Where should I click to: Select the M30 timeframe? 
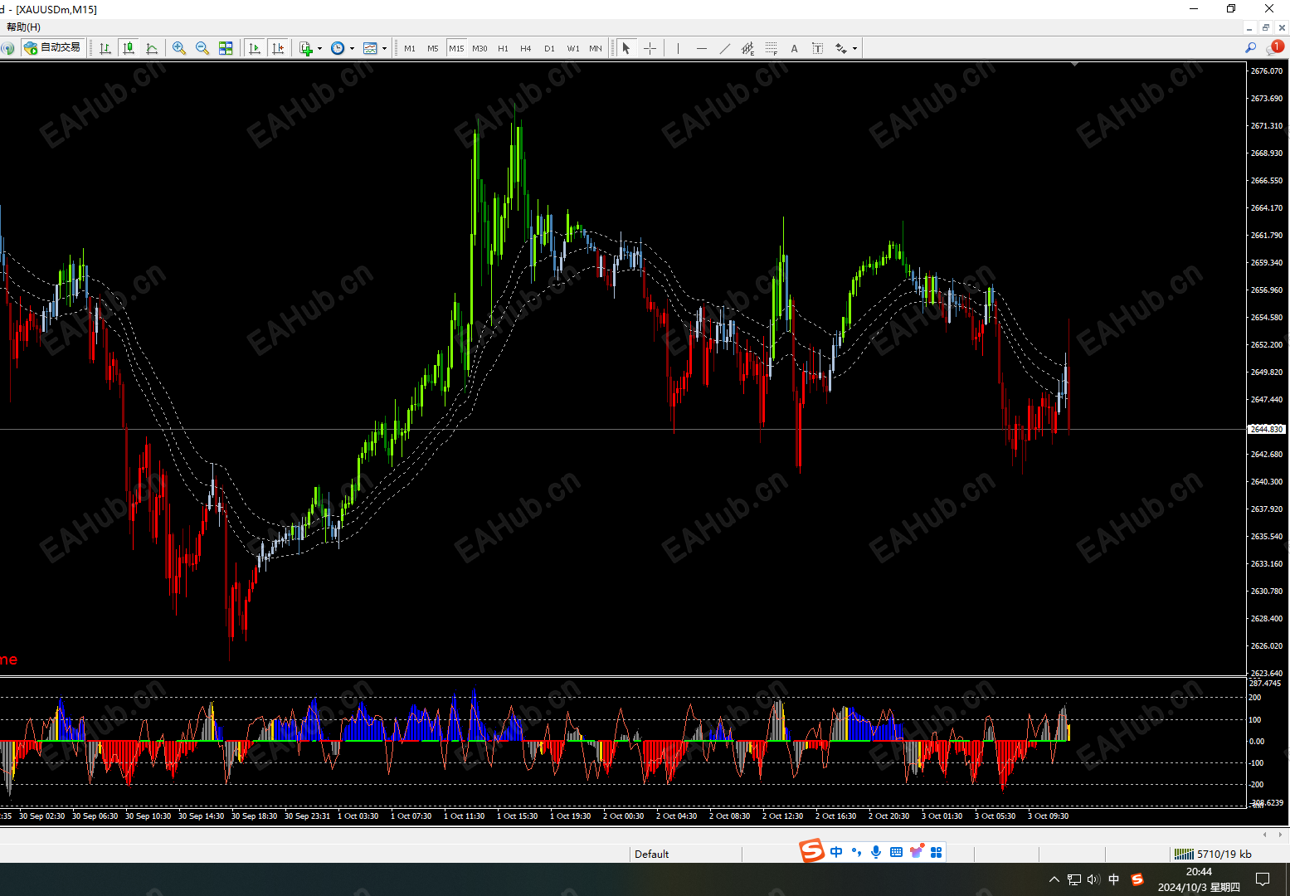479,49
